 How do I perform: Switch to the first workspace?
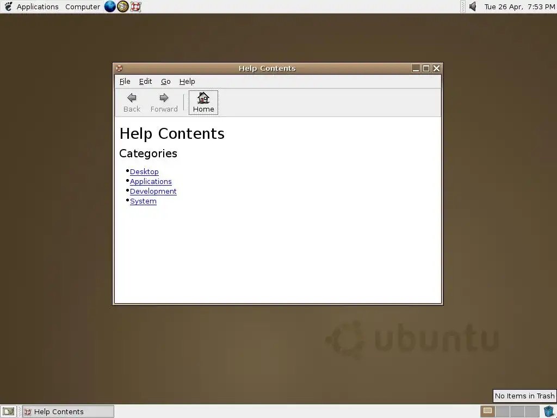(x=487, y=411)
